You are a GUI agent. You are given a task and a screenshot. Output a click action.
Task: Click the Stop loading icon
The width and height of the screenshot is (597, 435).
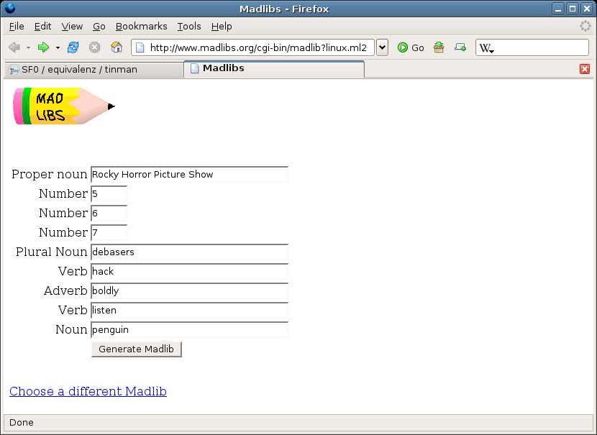point(94,47)
